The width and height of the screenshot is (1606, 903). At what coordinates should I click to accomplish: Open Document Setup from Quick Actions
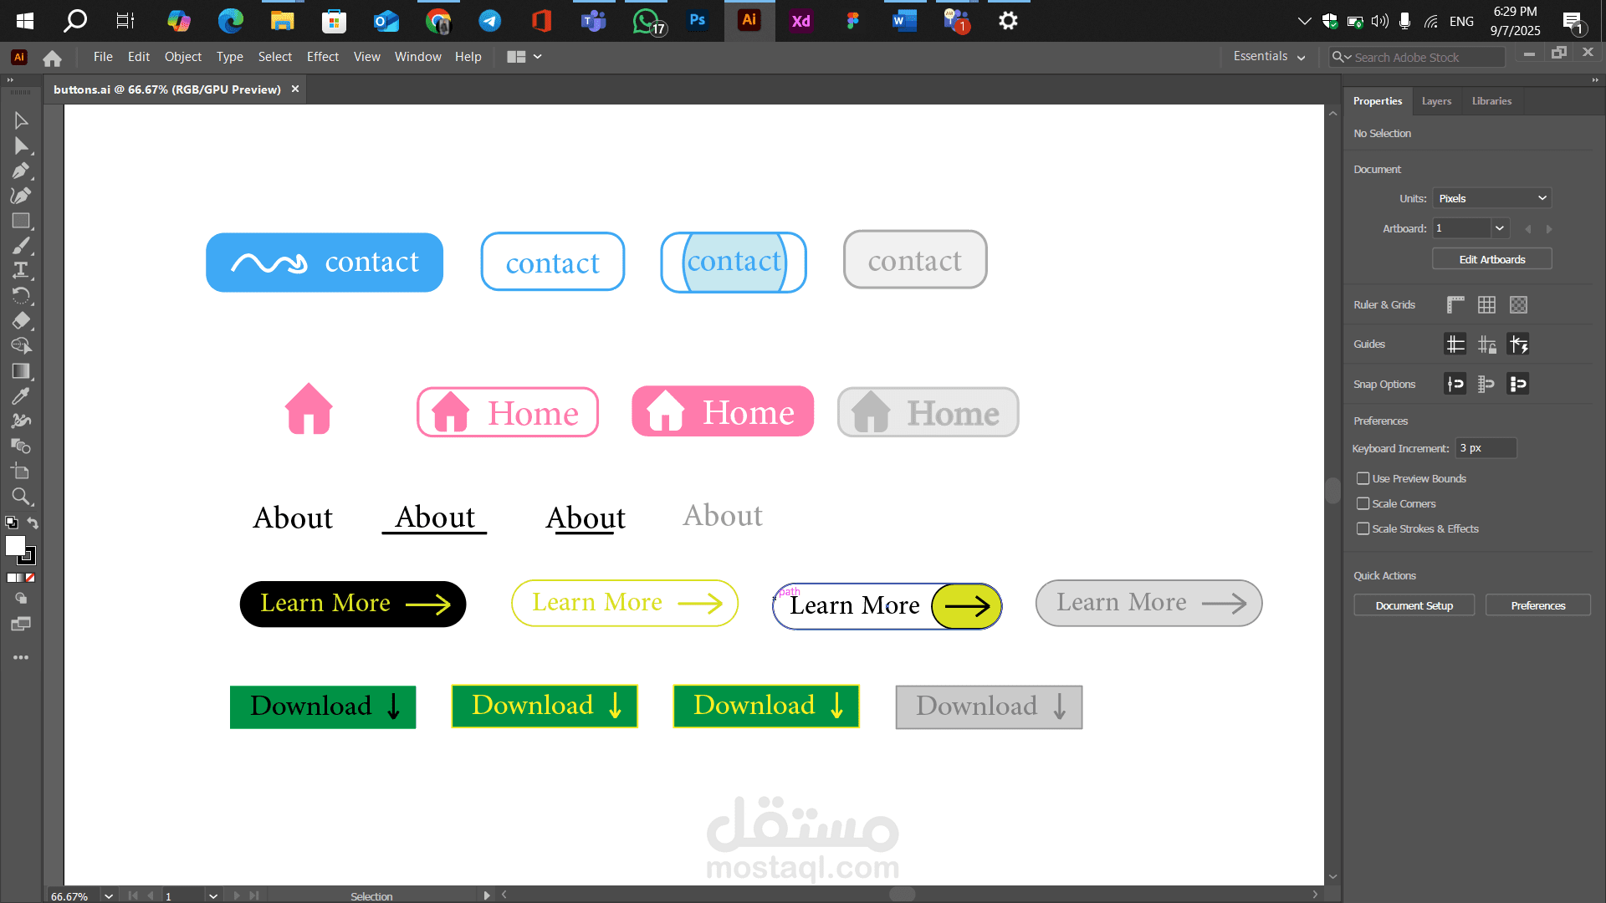pos(1414,605)
